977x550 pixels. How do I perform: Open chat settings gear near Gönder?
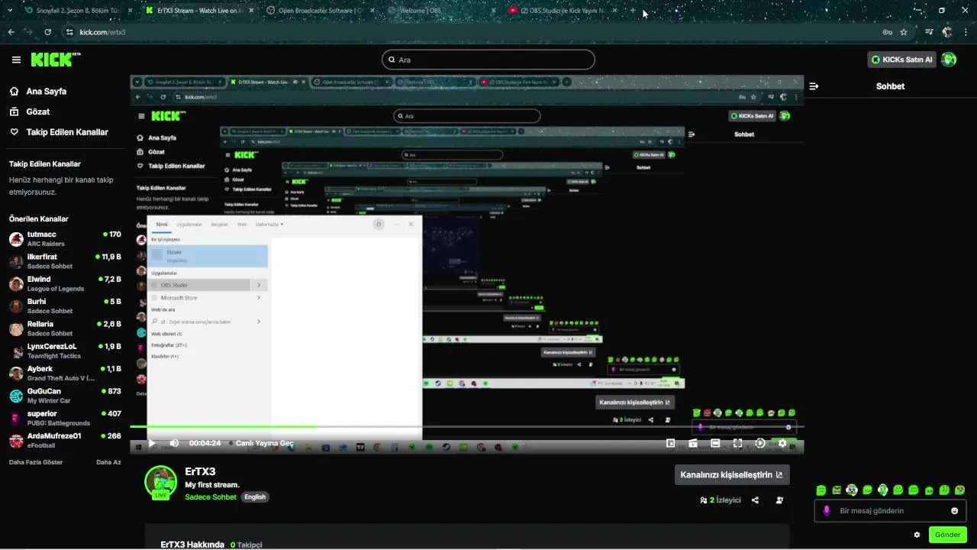click(x=917, y=535)
